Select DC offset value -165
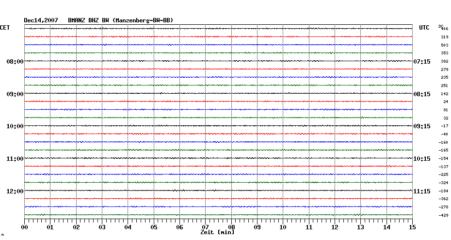Screen dimensions: 451x240 444,151
